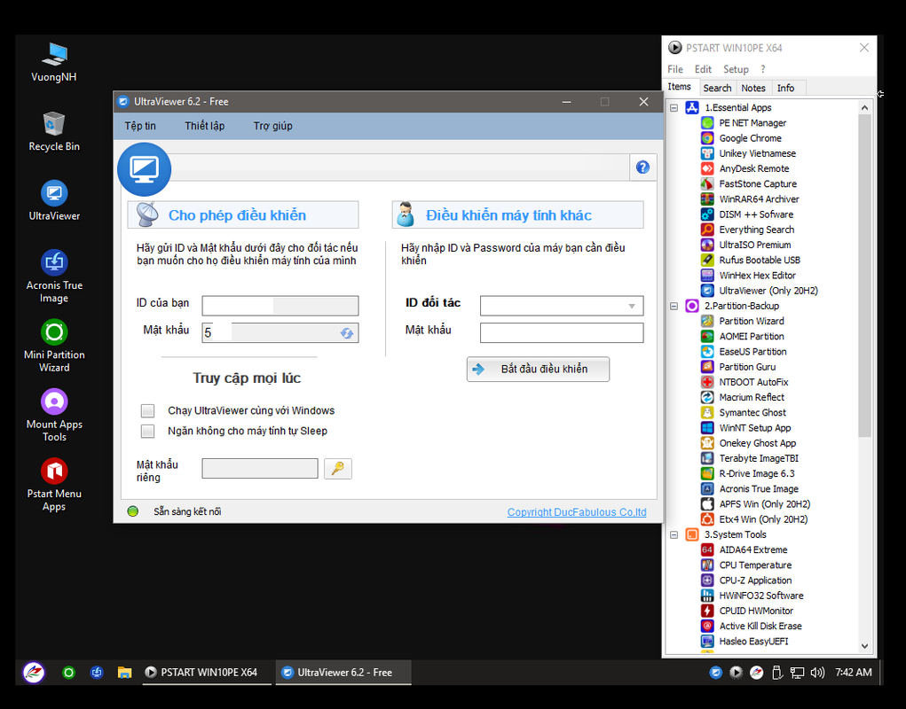Click the Bắt đầu điều khiển button
This screenshot has height=709, width=906.
tap(538, 370)
